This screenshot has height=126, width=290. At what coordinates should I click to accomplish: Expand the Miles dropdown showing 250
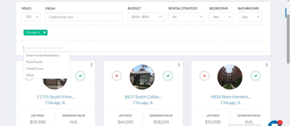31,17
